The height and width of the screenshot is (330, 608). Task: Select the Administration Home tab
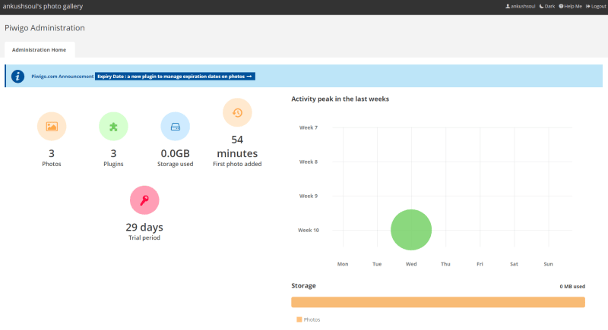39,50
